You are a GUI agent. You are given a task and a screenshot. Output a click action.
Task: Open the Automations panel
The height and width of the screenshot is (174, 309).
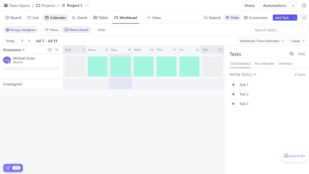(274, 5)
